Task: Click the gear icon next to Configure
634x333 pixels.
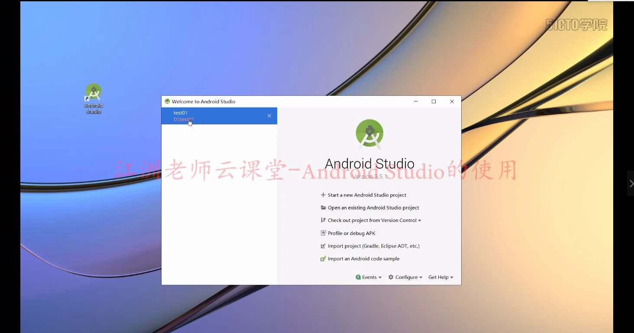Action: [391, 277]
